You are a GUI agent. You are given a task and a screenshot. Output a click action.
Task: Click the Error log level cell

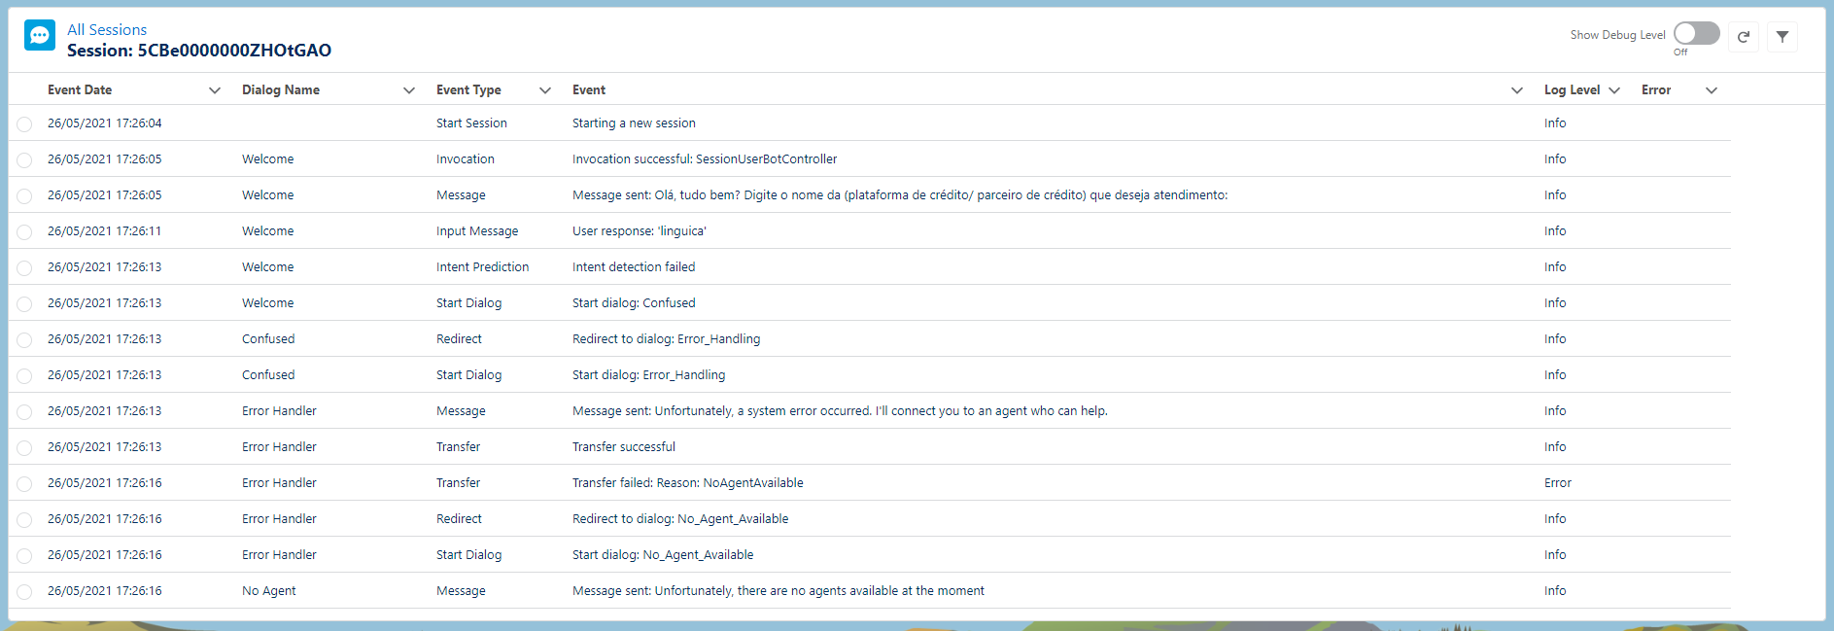pyautogui.click(x=1558, y=483)
